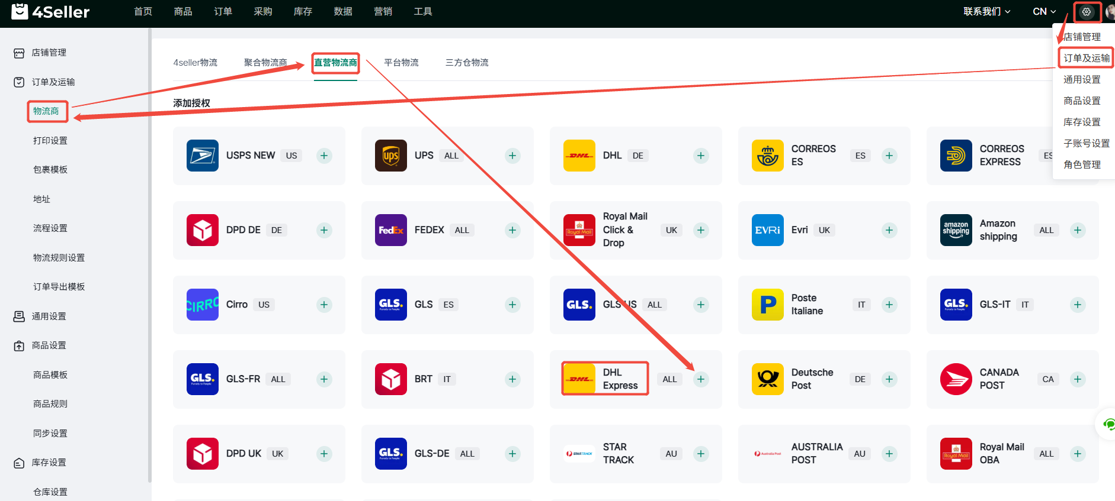Add Evri UK authorization

[889, 230]
